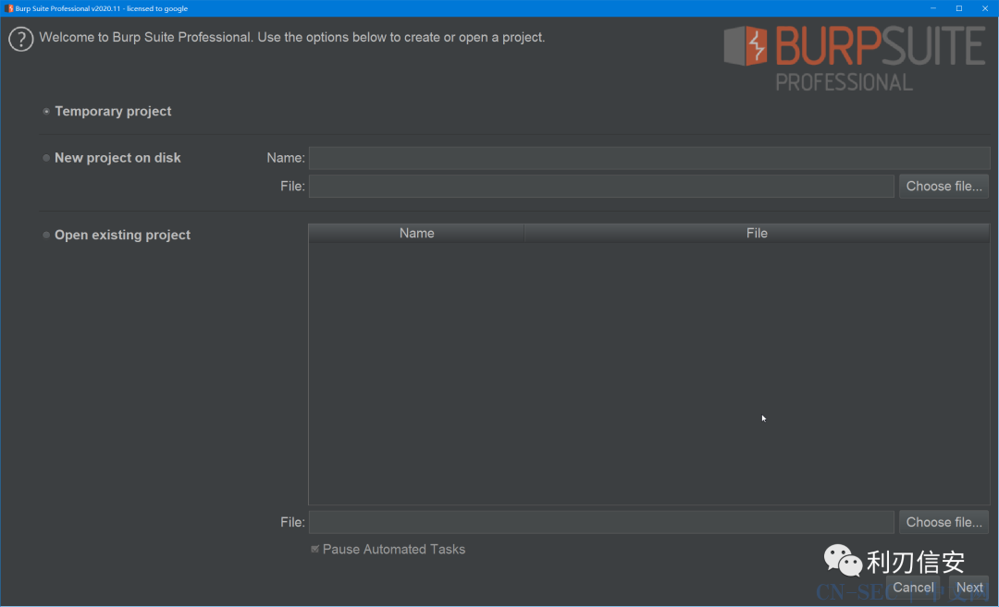
Task: Click the new project Name input field
Action: tap(649, 158)
